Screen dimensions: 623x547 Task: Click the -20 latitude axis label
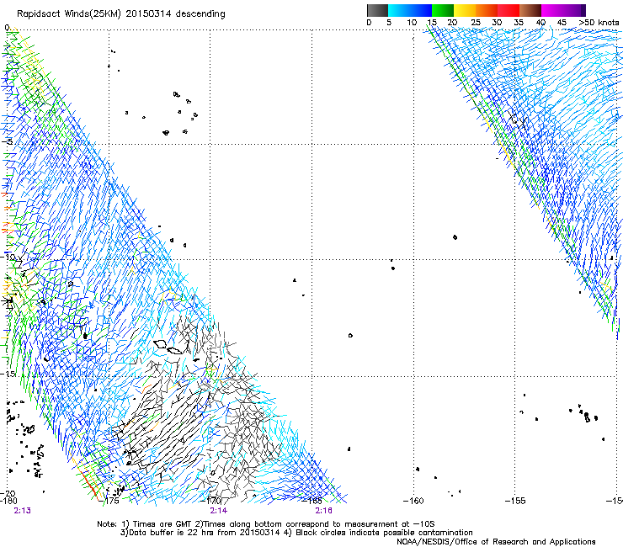tap(8, 494)
